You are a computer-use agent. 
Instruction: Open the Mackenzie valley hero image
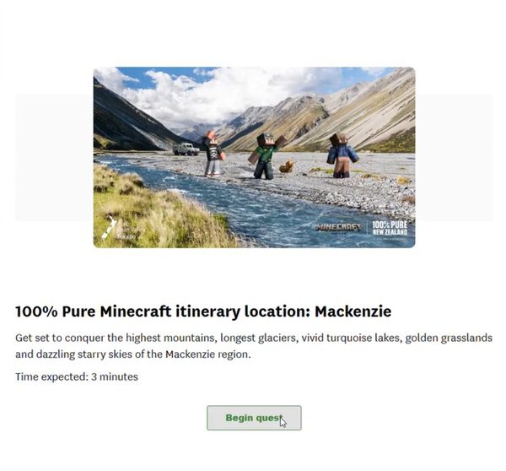click(254, 157)
